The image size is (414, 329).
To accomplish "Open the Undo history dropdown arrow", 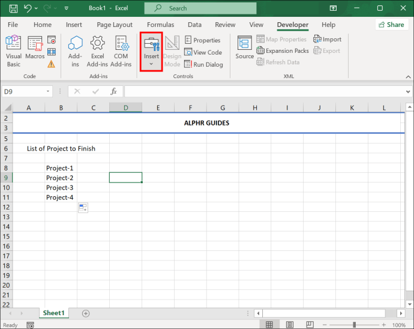I will [36, 8].
